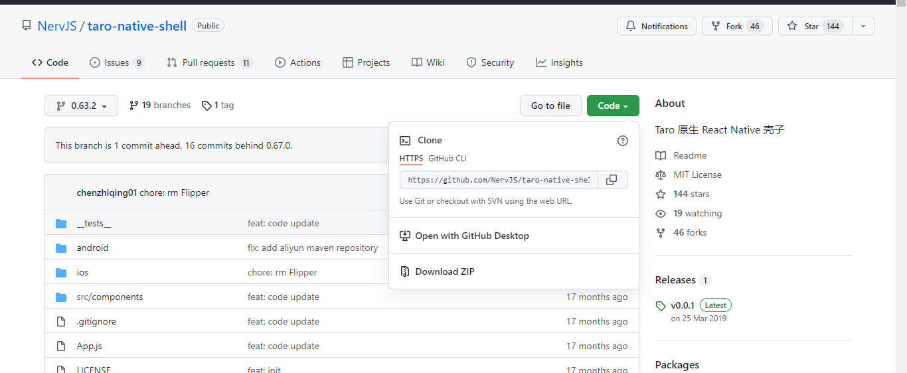Click the Public visibility badge
Screen dimensions: 907x373
(208, 26)
